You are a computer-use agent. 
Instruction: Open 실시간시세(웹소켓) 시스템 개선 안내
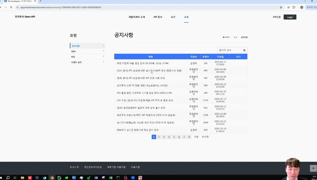pyautogui.click(x=145, y=122)
